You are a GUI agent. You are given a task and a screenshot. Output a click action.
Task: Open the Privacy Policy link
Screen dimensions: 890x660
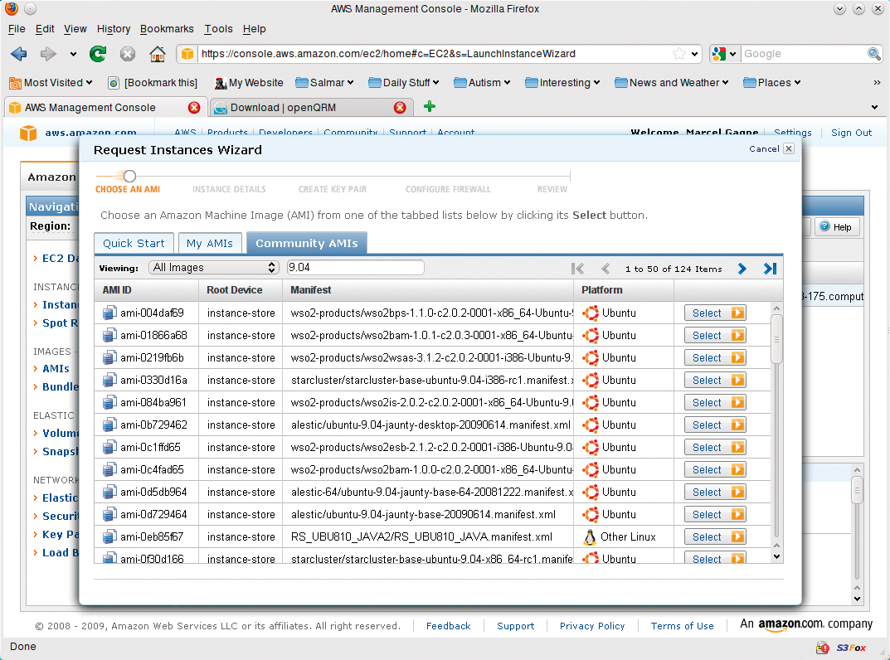pyautogui.click(x=592, y=626)
